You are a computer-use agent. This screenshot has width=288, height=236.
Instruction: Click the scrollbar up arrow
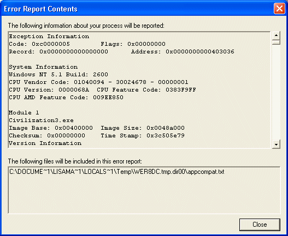tap(276, 35)
